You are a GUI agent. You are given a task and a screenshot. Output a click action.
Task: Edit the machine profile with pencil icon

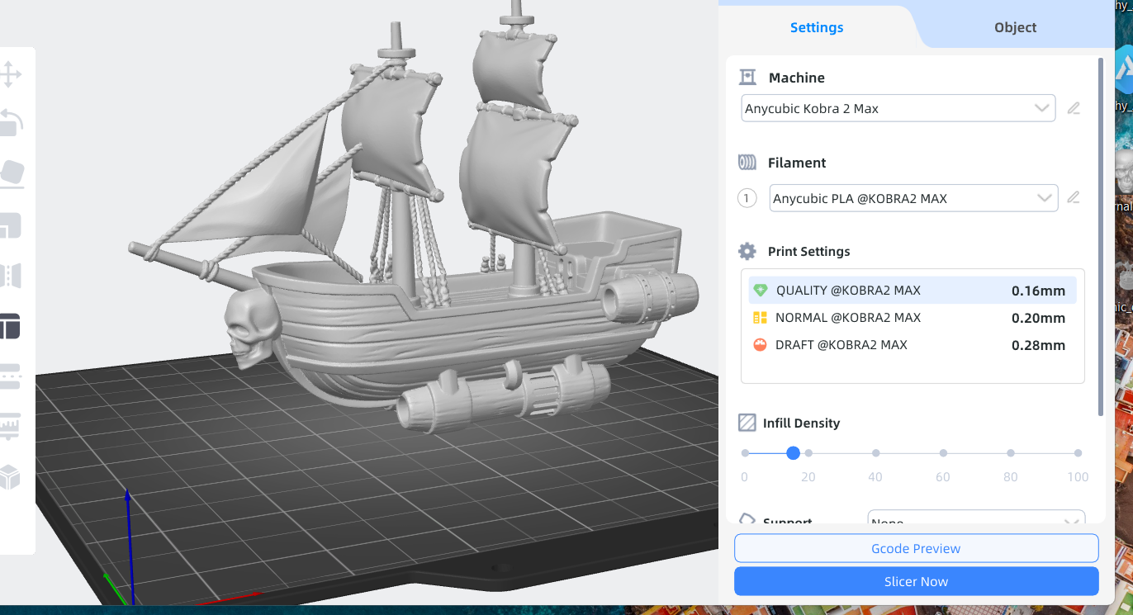[x=1074, y=108]
